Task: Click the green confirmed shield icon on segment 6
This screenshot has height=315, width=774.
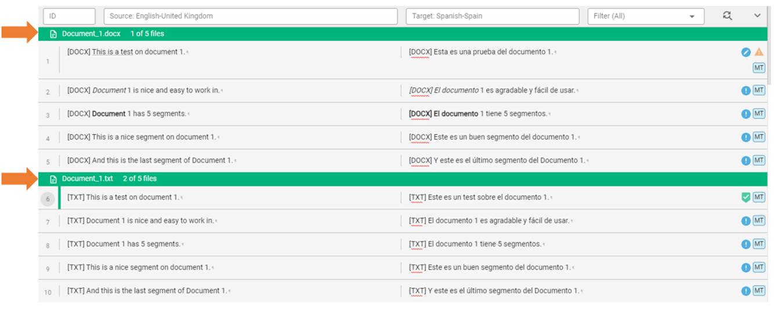Action: (746, 197)
